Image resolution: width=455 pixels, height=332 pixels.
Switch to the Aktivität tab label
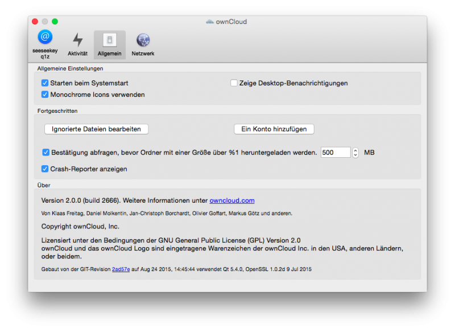[x=77, y=54]
